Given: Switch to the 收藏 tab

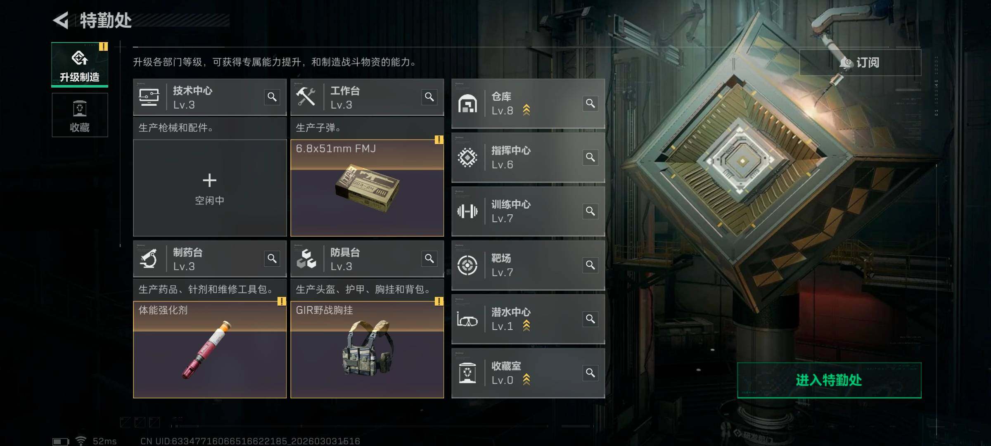Looking at the screenshot, I should [x=80, y=115].
